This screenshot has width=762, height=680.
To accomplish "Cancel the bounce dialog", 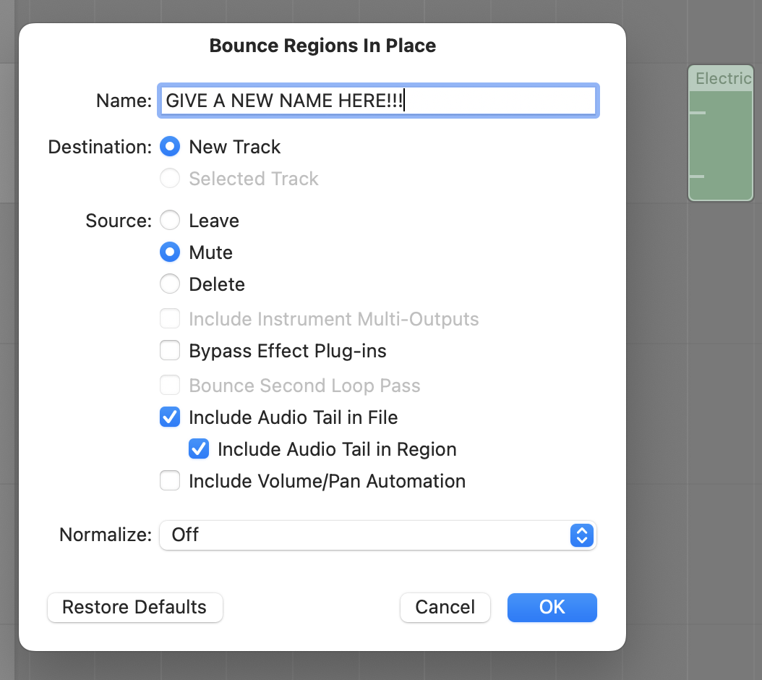I will 445,607.
